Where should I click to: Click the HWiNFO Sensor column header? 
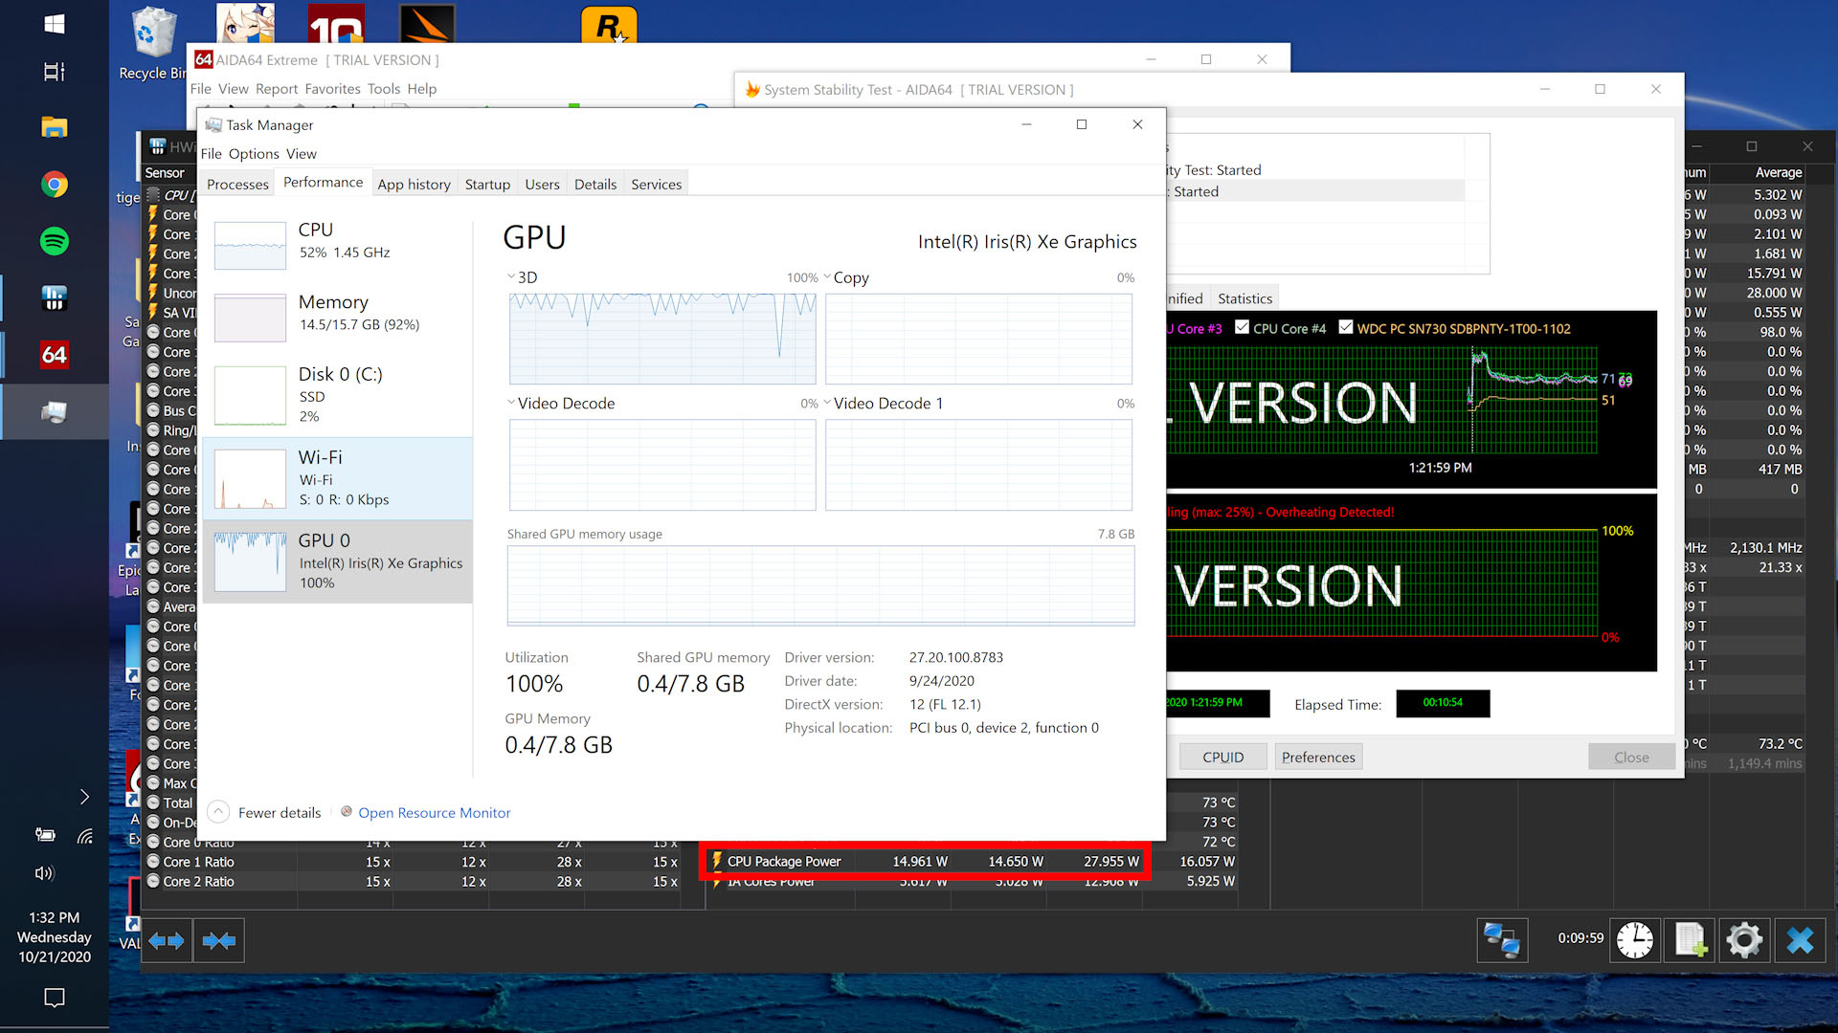[165, 173]
